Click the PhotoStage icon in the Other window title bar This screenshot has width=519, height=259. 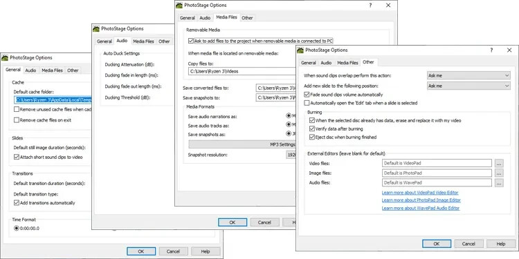pos(300,50)
